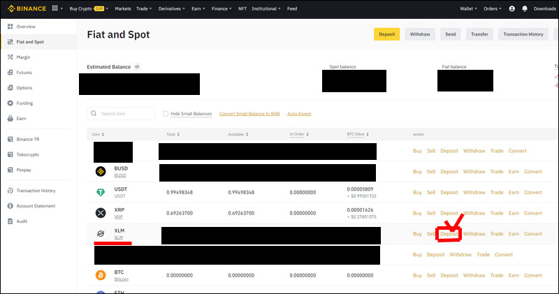Open the NFT menu item
This screenshot has width=559, height=294.
(242, 8)
